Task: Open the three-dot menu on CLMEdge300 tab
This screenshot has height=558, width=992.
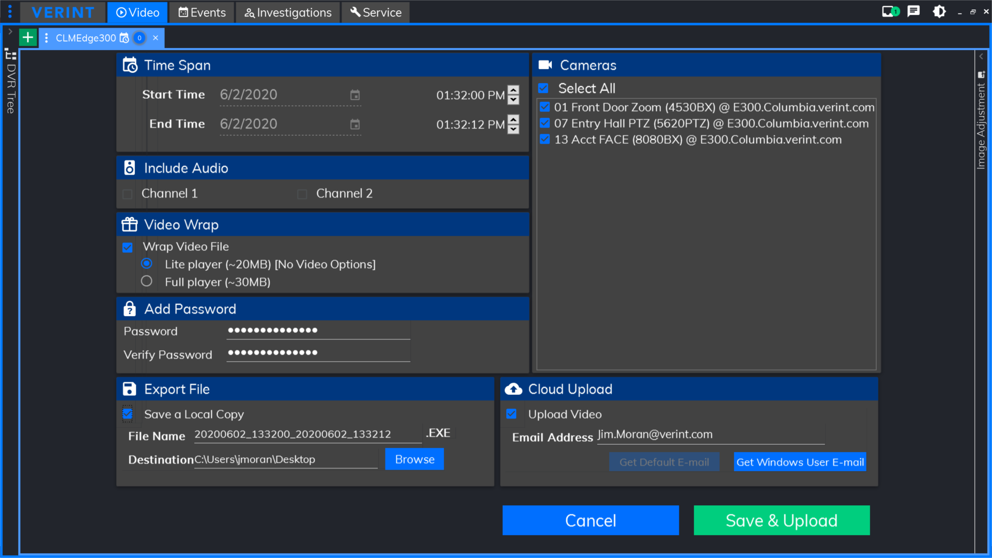Action: point(46,38)
